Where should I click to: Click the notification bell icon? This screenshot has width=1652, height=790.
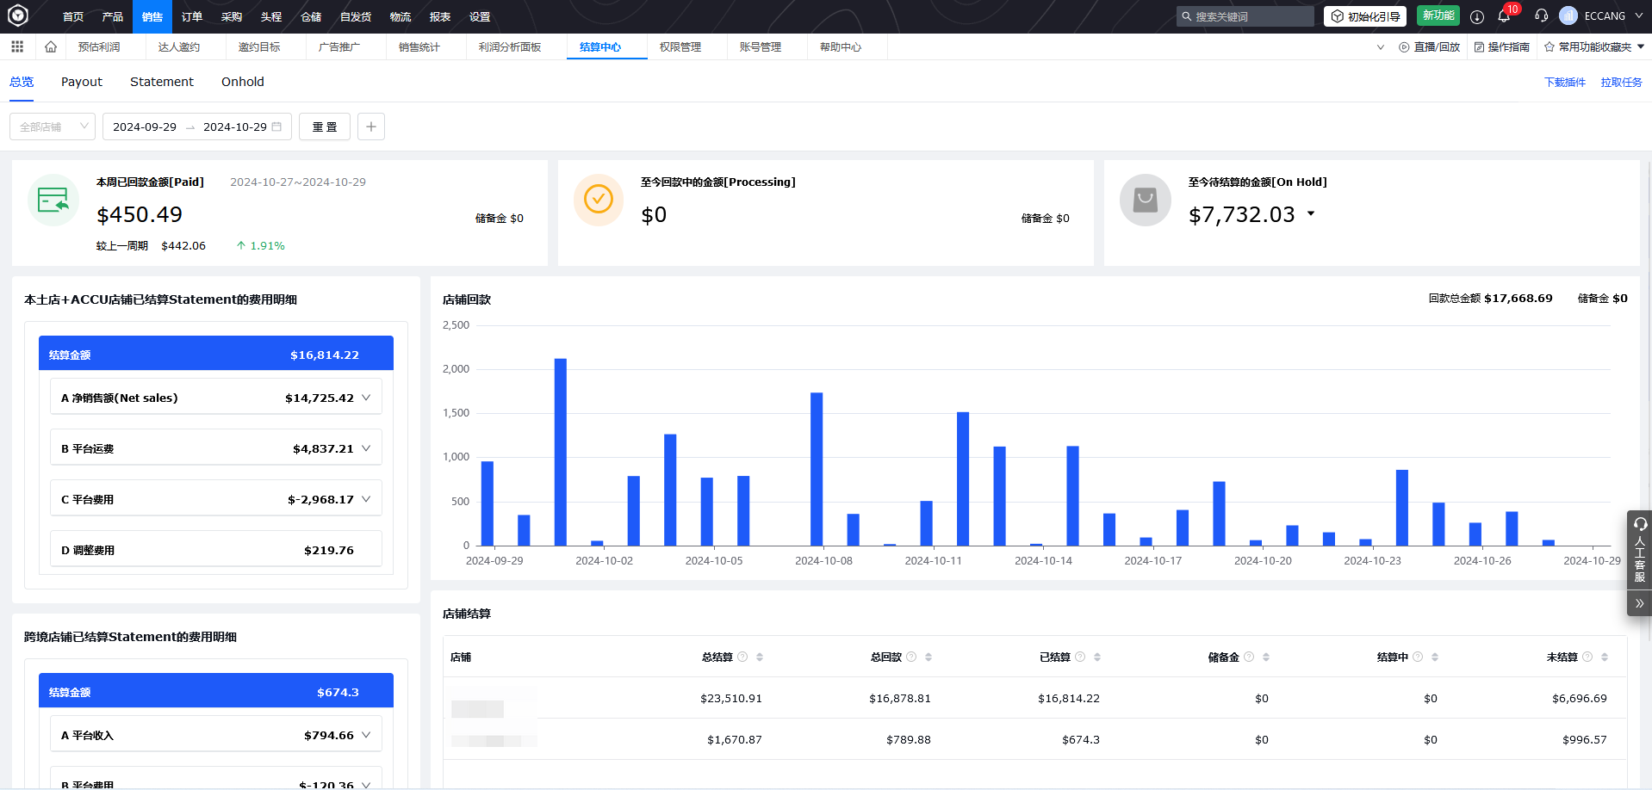click(x=1504, y=16)
